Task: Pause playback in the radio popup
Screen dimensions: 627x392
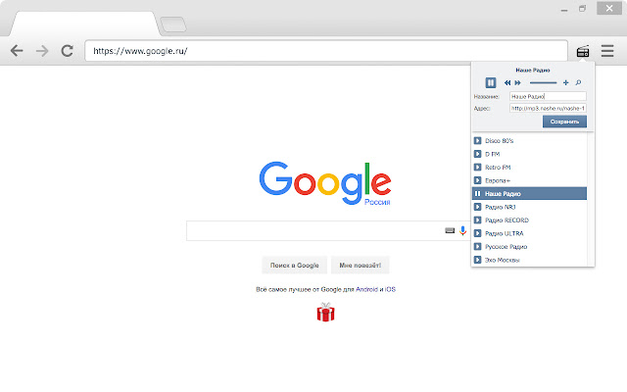Action: (x=491, y=82)
